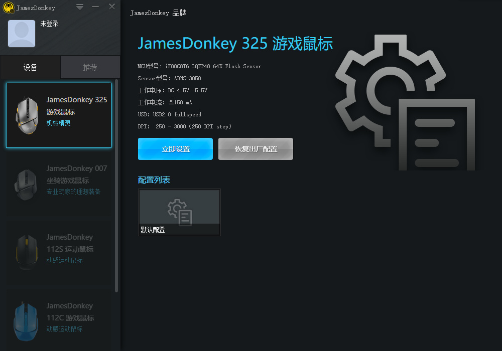Click the device list vertical scrollbar
The height and width of the screenshot is (351, 502).
tap(117, 186)
